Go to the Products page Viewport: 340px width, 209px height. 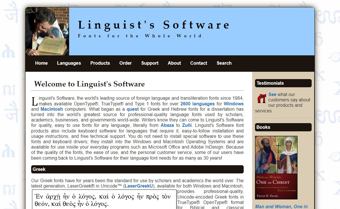point(100,63)
